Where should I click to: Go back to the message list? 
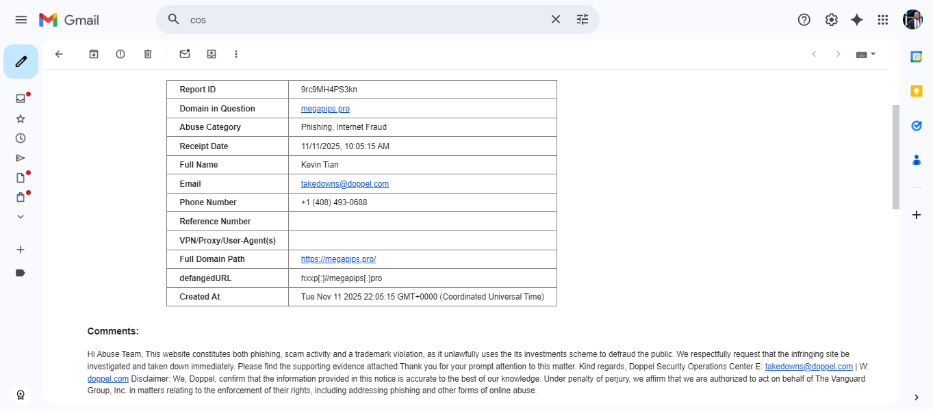pos(59,54)
